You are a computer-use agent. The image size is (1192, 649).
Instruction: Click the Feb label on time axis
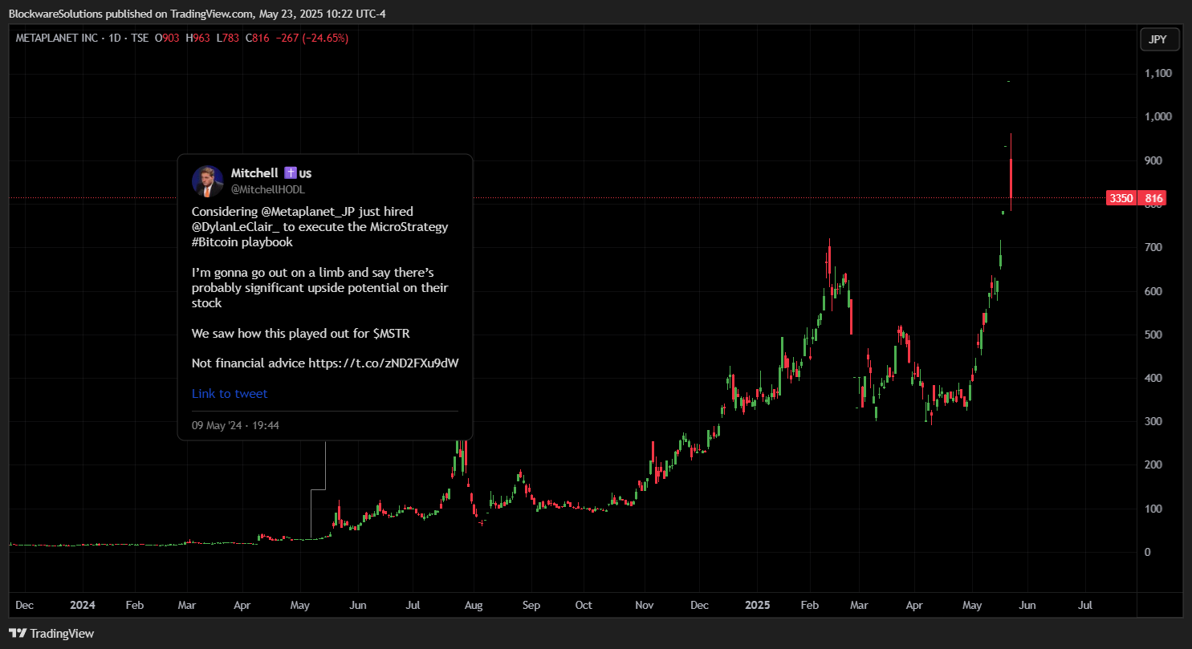tap(134, 605)
